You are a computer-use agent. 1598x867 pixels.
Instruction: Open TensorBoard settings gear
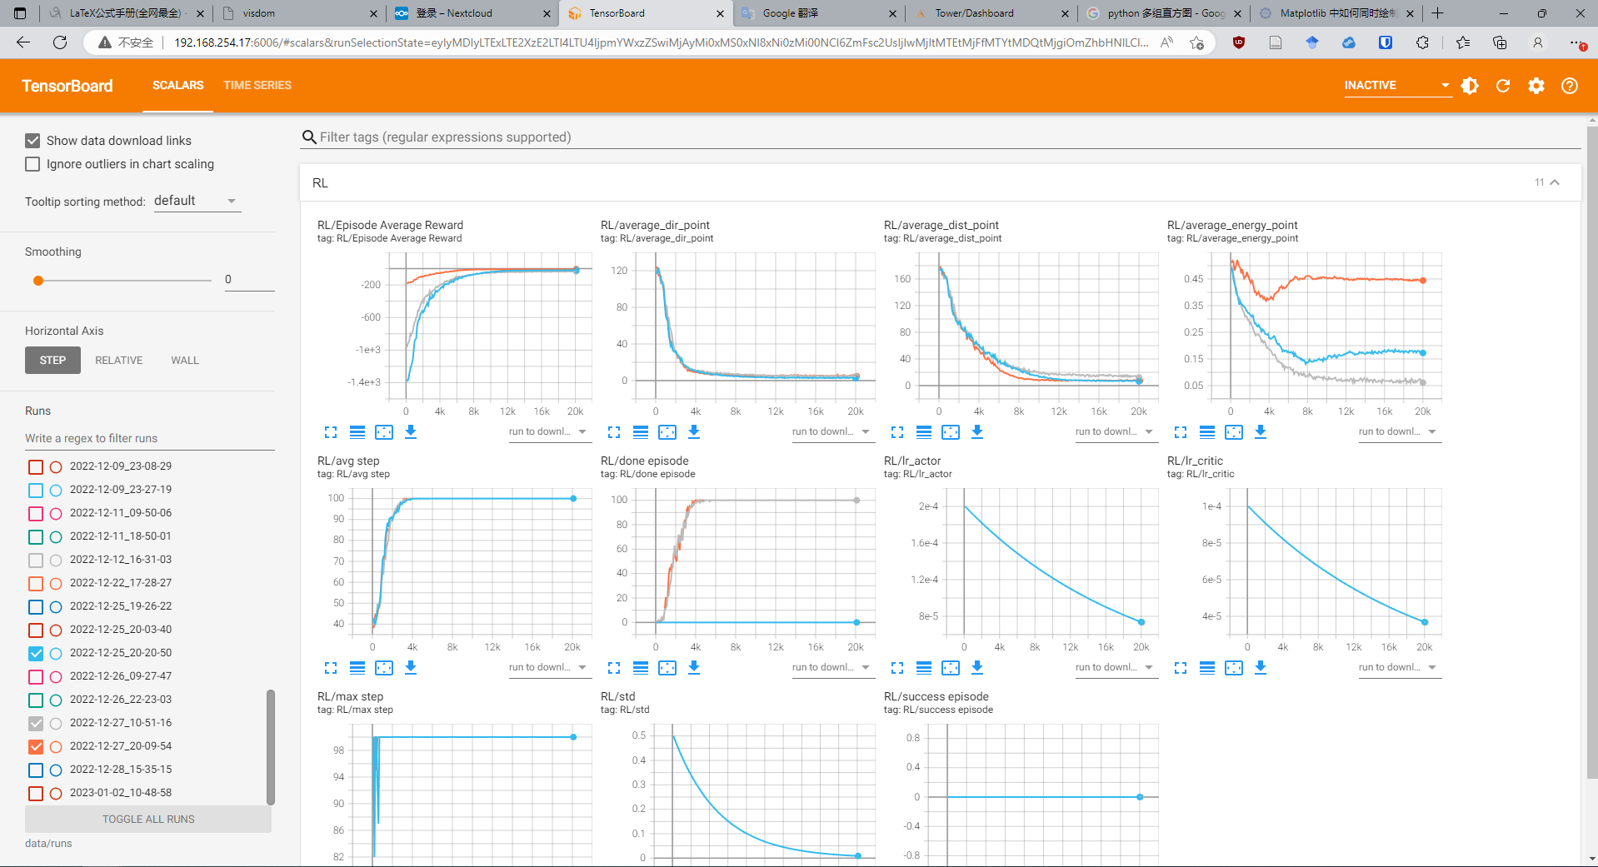click(1536, 86)
